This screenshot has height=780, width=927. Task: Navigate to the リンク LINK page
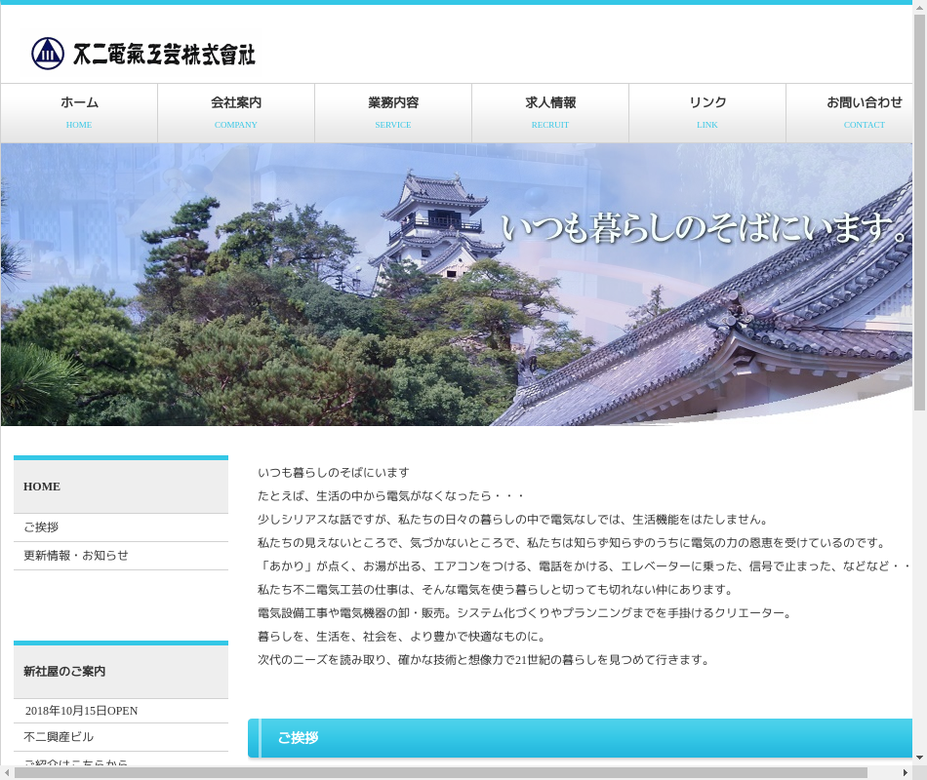click(707, 112)
